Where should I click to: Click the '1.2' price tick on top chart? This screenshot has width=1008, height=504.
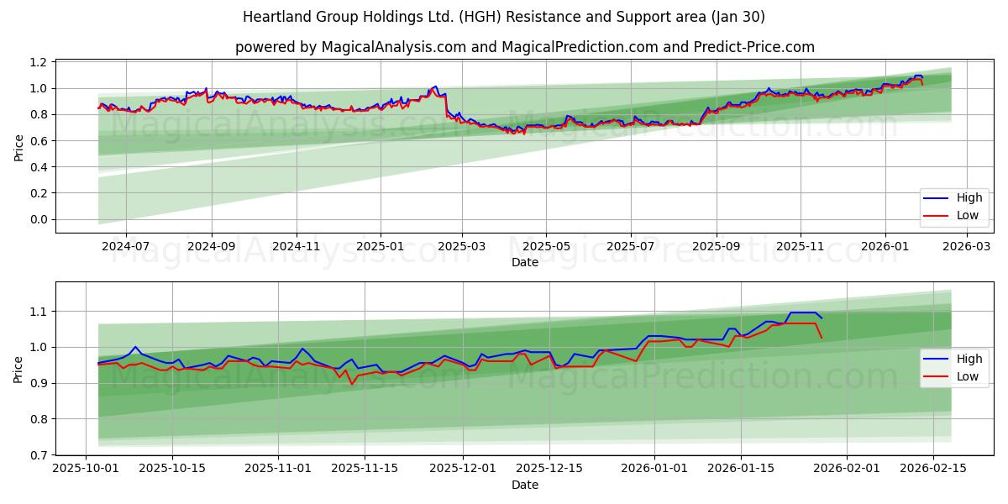39,62
